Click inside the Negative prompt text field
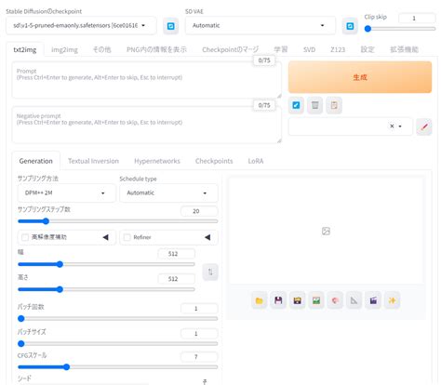This screenshot has height=385, width=441. point(146,125)
